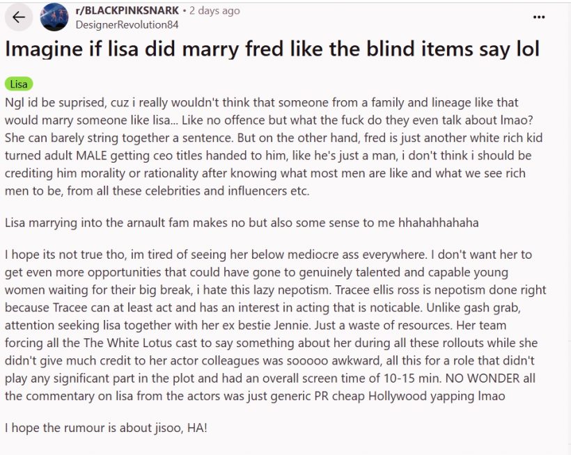Click the capitalized word 'MALE' in the post

coord(91,155)
